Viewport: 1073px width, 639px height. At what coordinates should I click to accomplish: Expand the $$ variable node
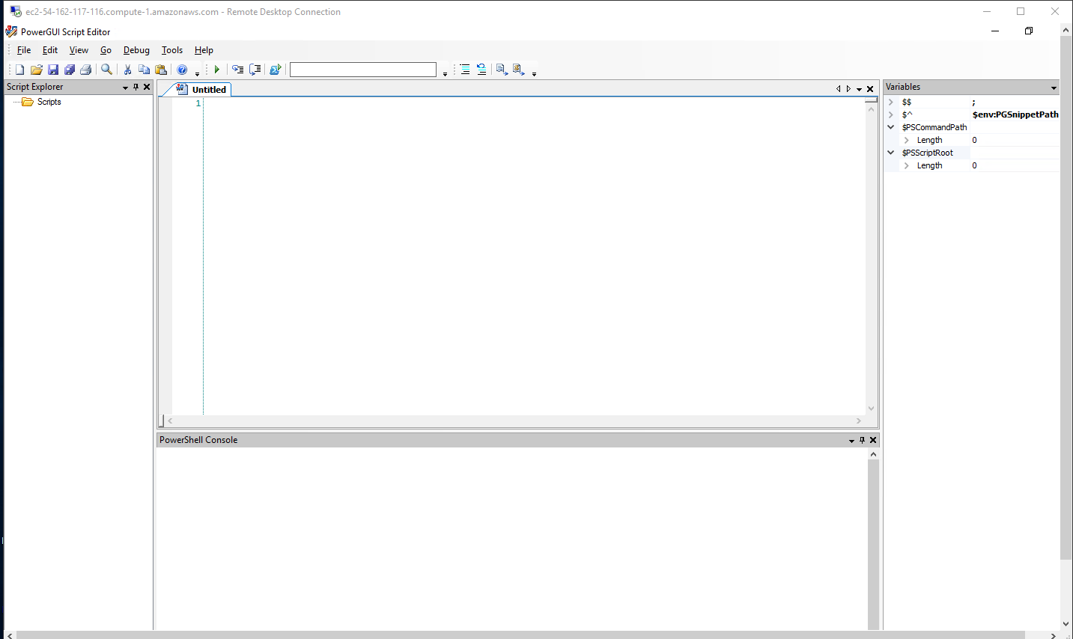click(891, 102)
